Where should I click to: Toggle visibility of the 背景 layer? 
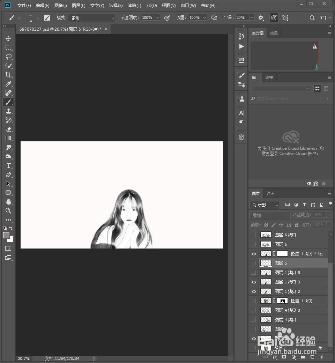coord(254,348)
